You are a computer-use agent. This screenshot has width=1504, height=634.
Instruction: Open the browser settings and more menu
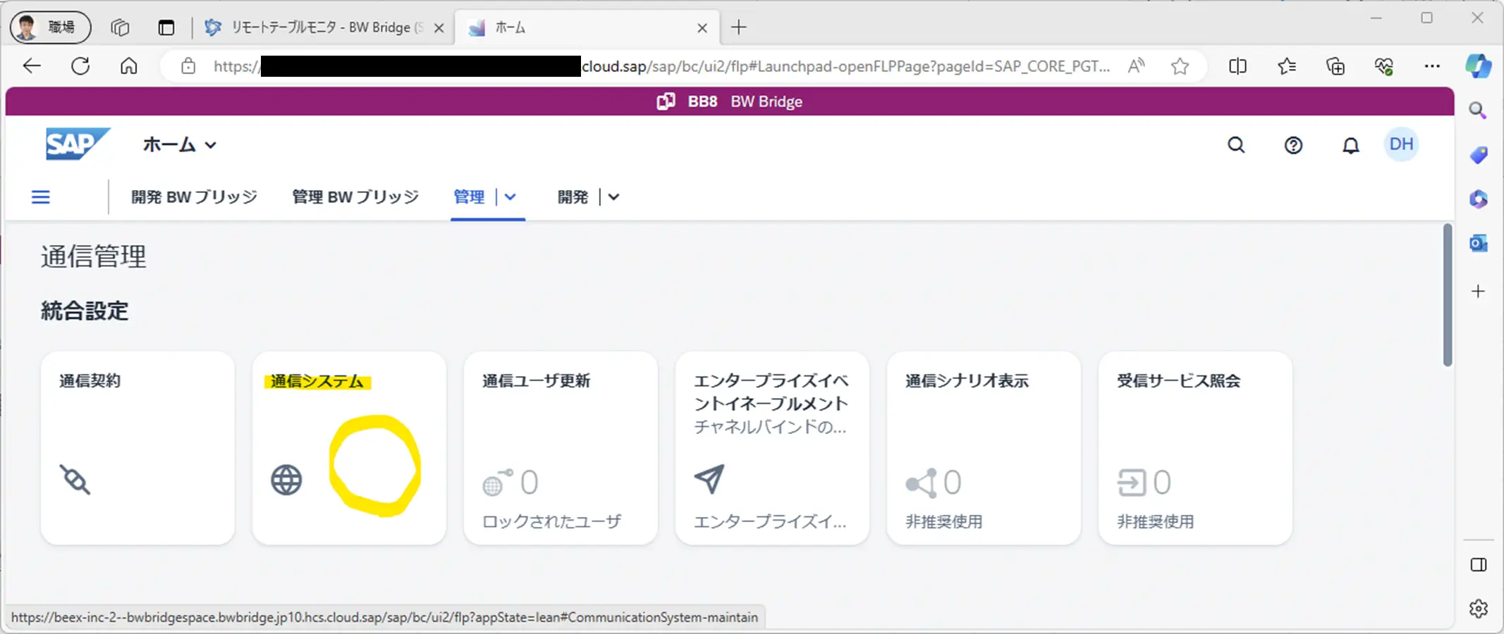pyautogui.click(x=1432, y=66)
